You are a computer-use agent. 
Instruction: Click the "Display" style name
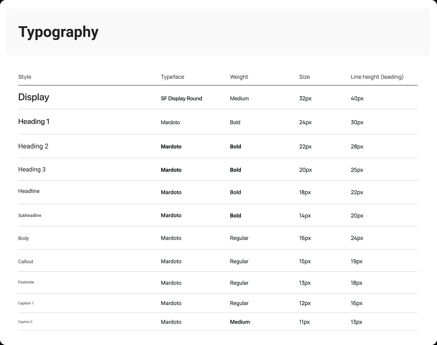pos(34,97)
